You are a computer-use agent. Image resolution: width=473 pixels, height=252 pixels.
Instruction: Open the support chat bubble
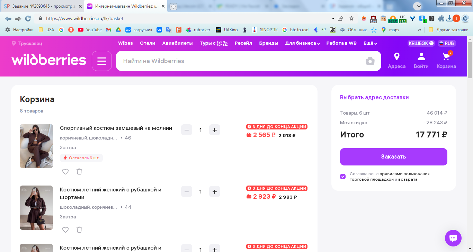pyautogui.click(x=453, y=238)
